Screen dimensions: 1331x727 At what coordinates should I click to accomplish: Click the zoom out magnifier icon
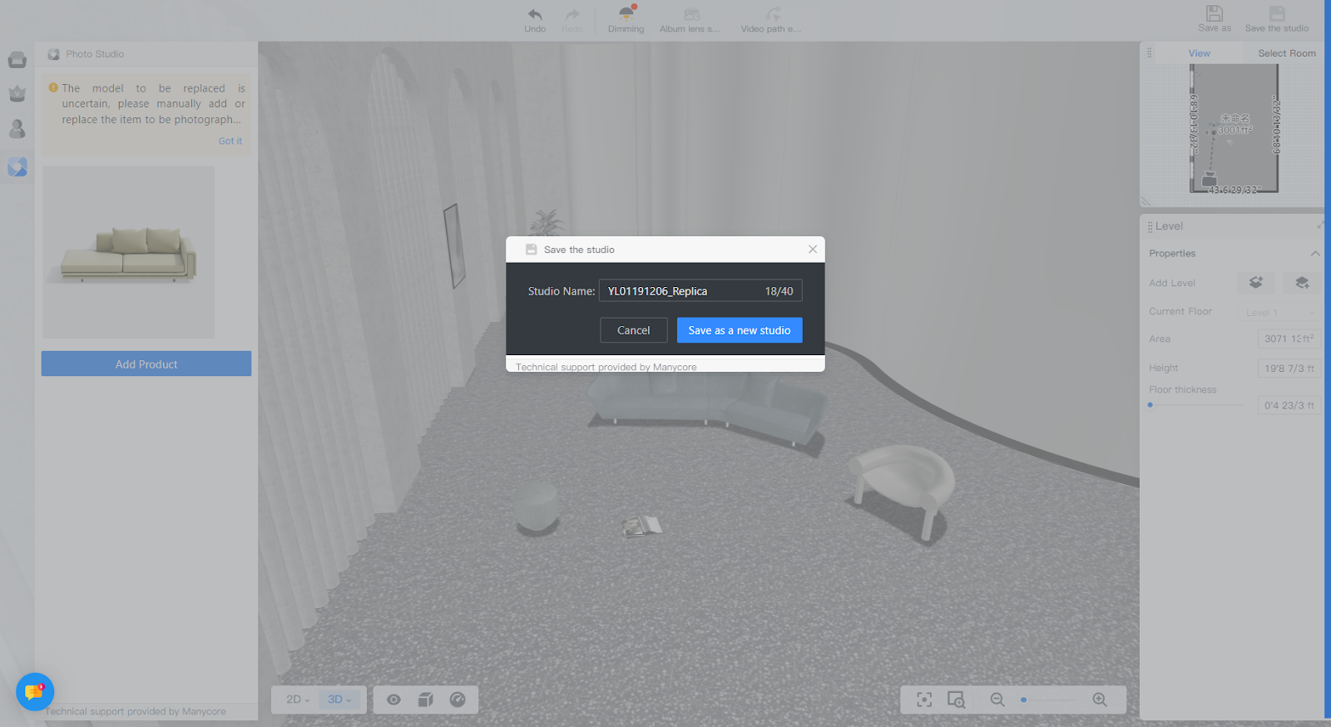[997, 700]
